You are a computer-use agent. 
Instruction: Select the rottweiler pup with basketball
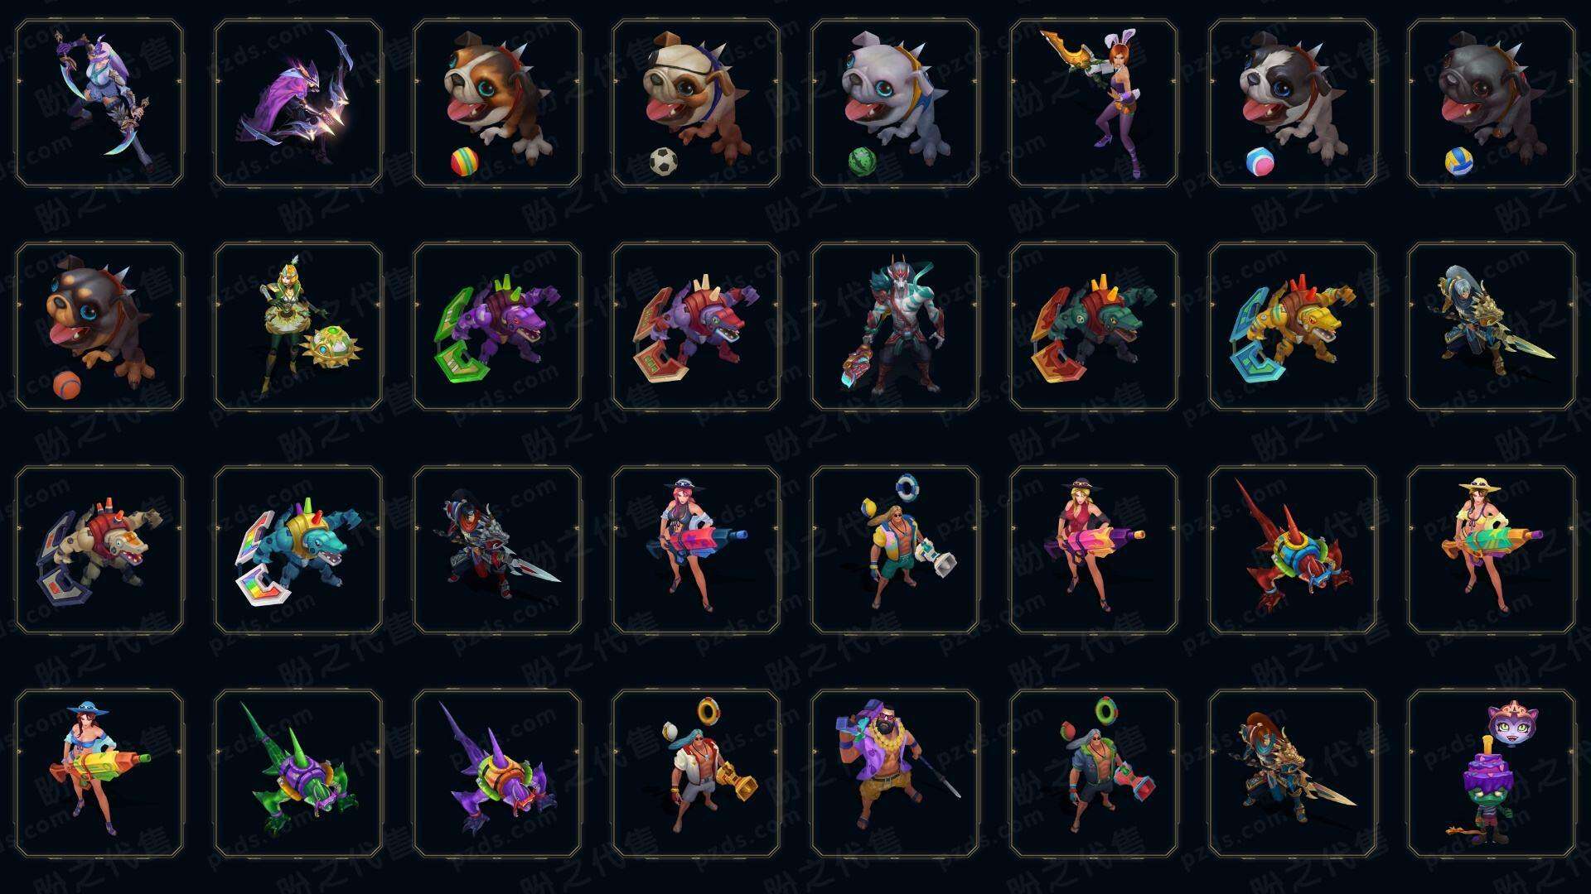[x=99, y=326]
